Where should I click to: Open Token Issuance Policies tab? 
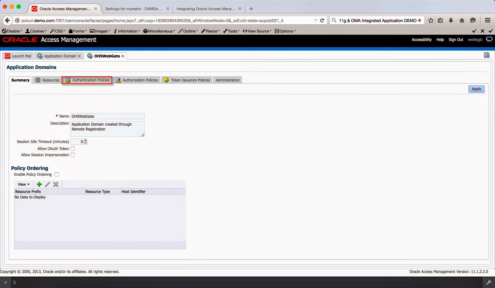tap(187, 80)
